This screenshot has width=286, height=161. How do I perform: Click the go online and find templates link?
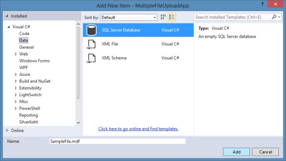click(x=138, y=129)
